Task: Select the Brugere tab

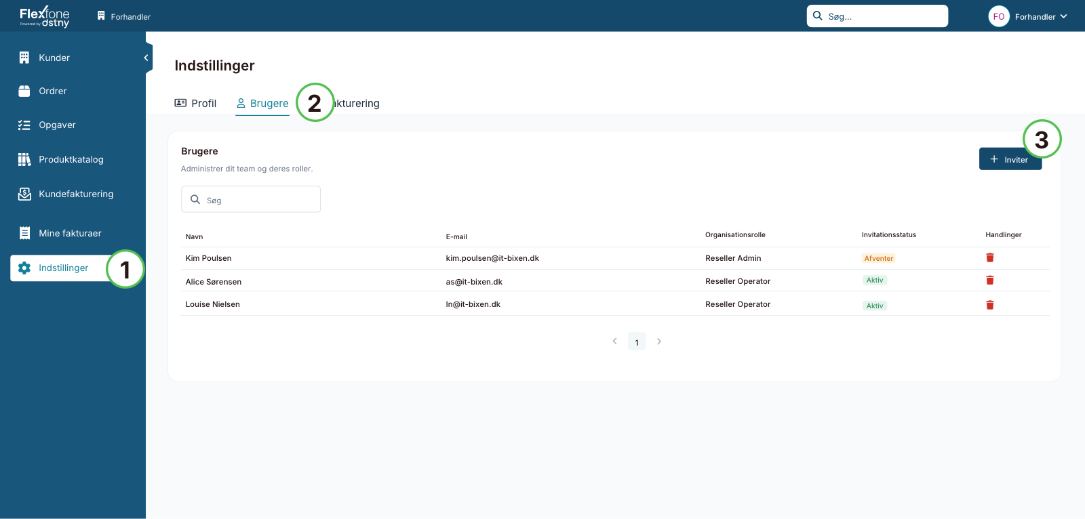Action: point(262,103)
